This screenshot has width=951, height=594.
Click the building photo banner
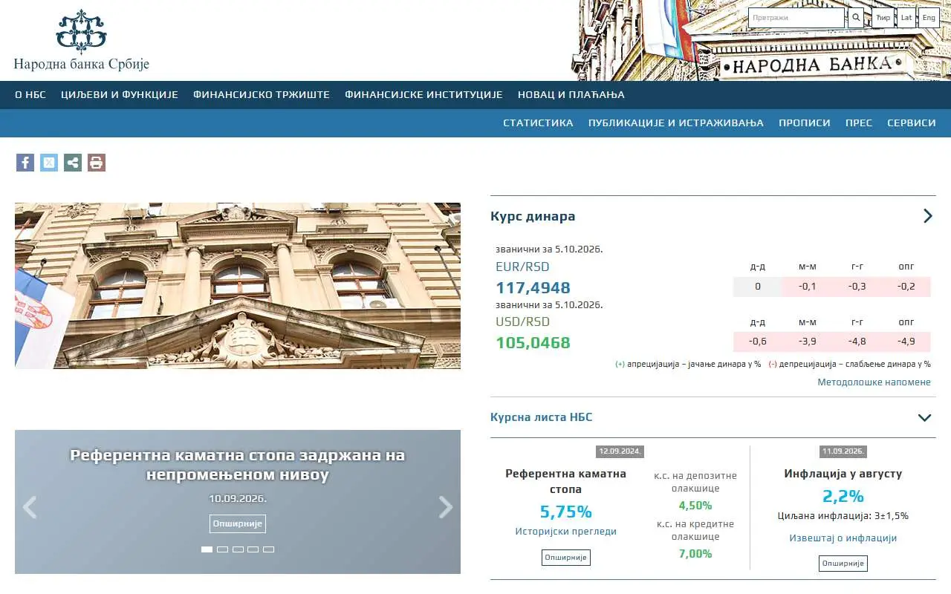[238, 286]
